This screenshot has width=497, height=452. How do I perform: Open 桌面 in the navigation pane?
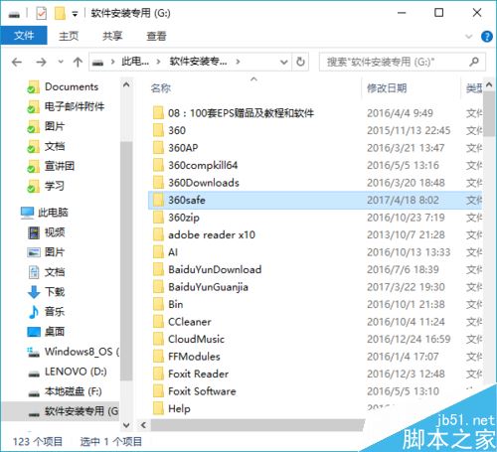click(54, 332)
